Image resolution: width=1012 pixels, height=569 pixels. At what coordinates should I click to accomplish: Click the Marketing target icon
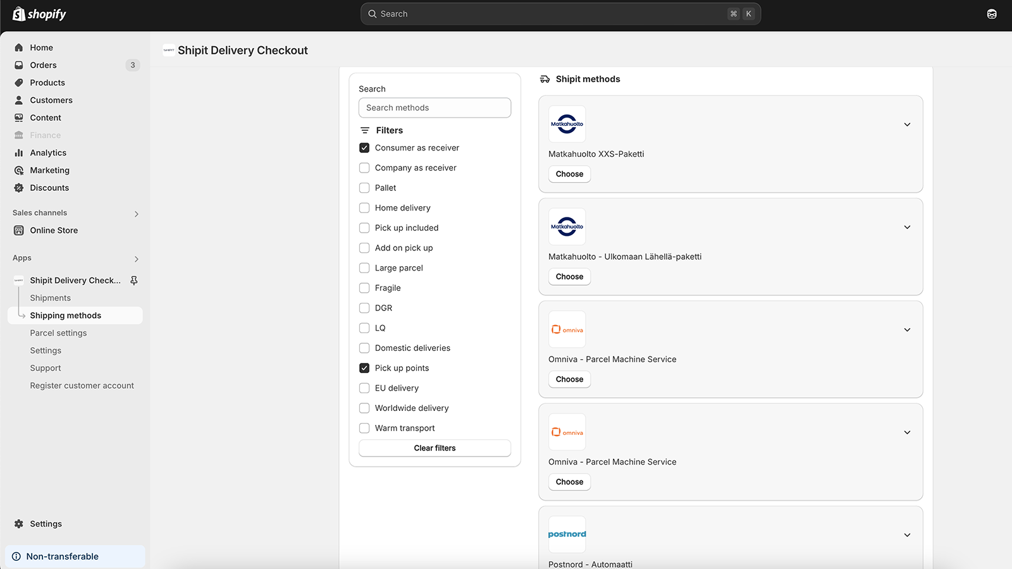pyautogui.click(x=19, y=170)
